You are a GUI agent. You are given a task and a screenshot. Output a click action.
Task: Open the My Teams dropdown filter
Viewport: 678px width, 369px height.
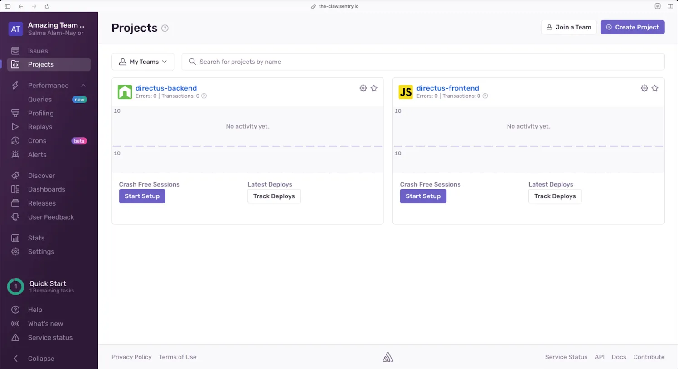point(143,62)
